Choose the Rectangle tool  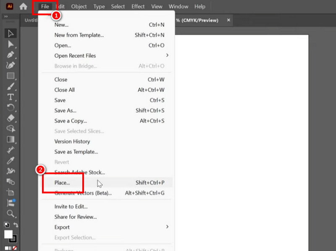click(x=11, y=76)
